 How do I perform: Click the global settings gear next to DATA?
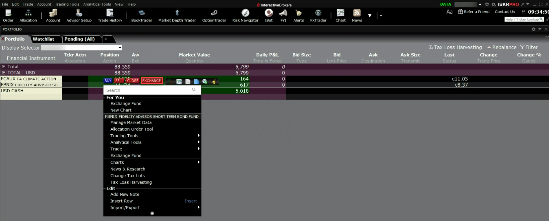[487, 4]
